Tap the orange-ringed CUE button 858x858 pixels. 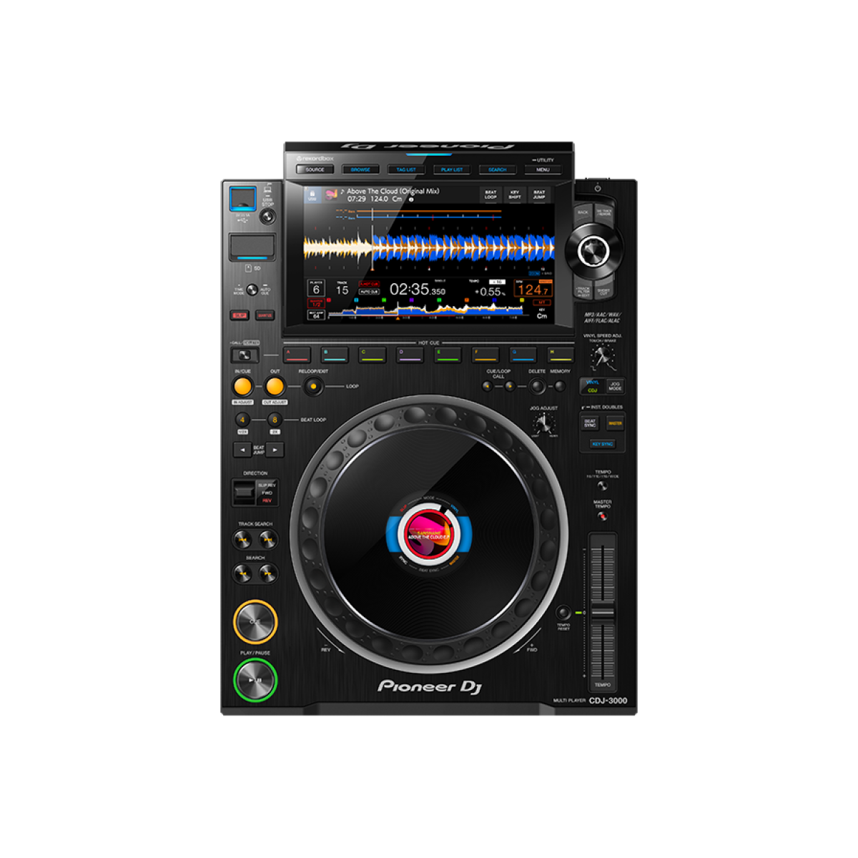(x=255, y=622)
